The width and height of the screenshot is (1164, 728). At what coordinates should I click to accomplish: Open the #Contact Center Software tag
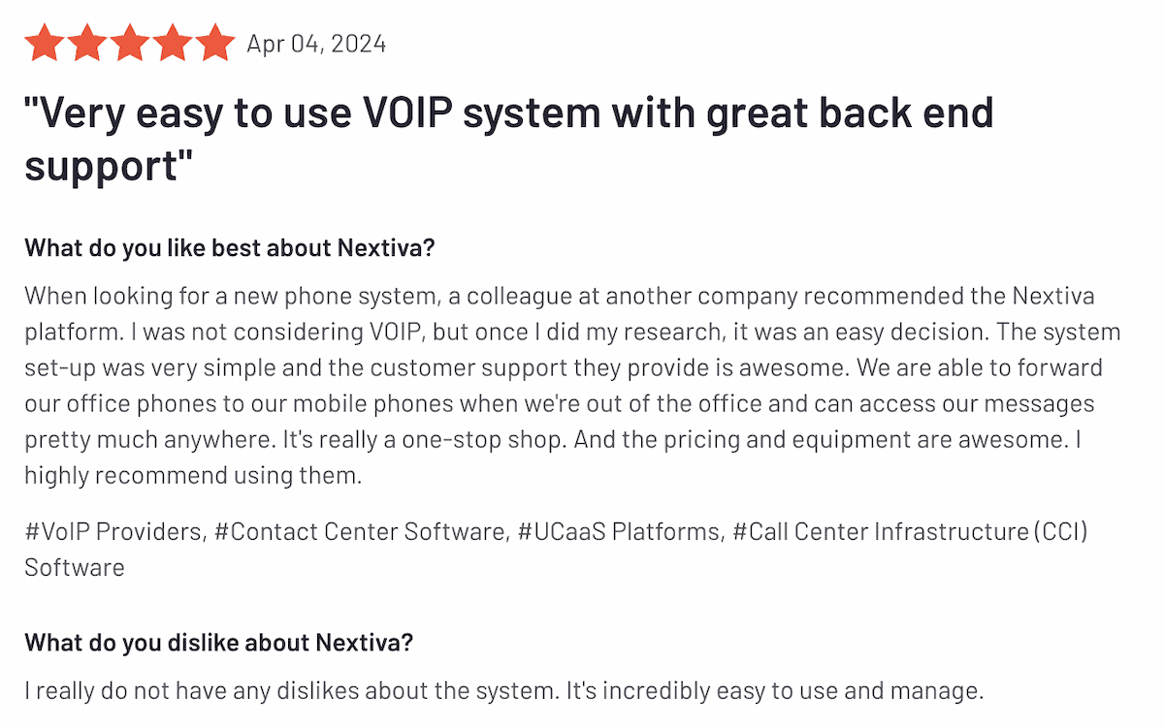coord(360,531)
